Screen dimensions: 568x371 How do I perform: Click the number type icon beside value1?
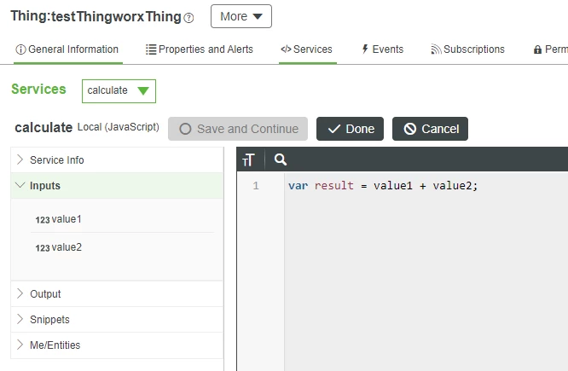click(43, 220)
